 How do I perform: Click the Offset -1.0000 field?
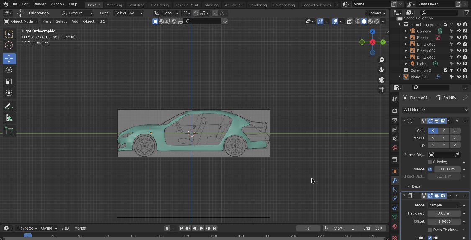[x=444, y=222]
